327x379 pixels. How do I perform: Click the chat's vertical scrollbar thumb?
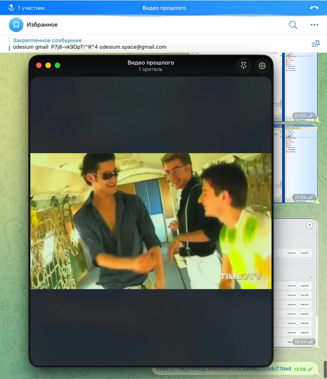pos(325,369)
